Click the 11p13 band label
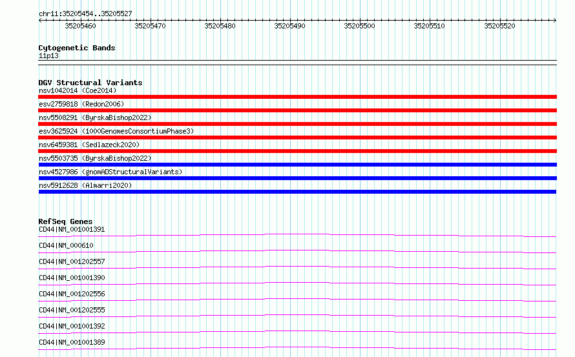The height and width of the screenshot is (357, 575). 48,56
